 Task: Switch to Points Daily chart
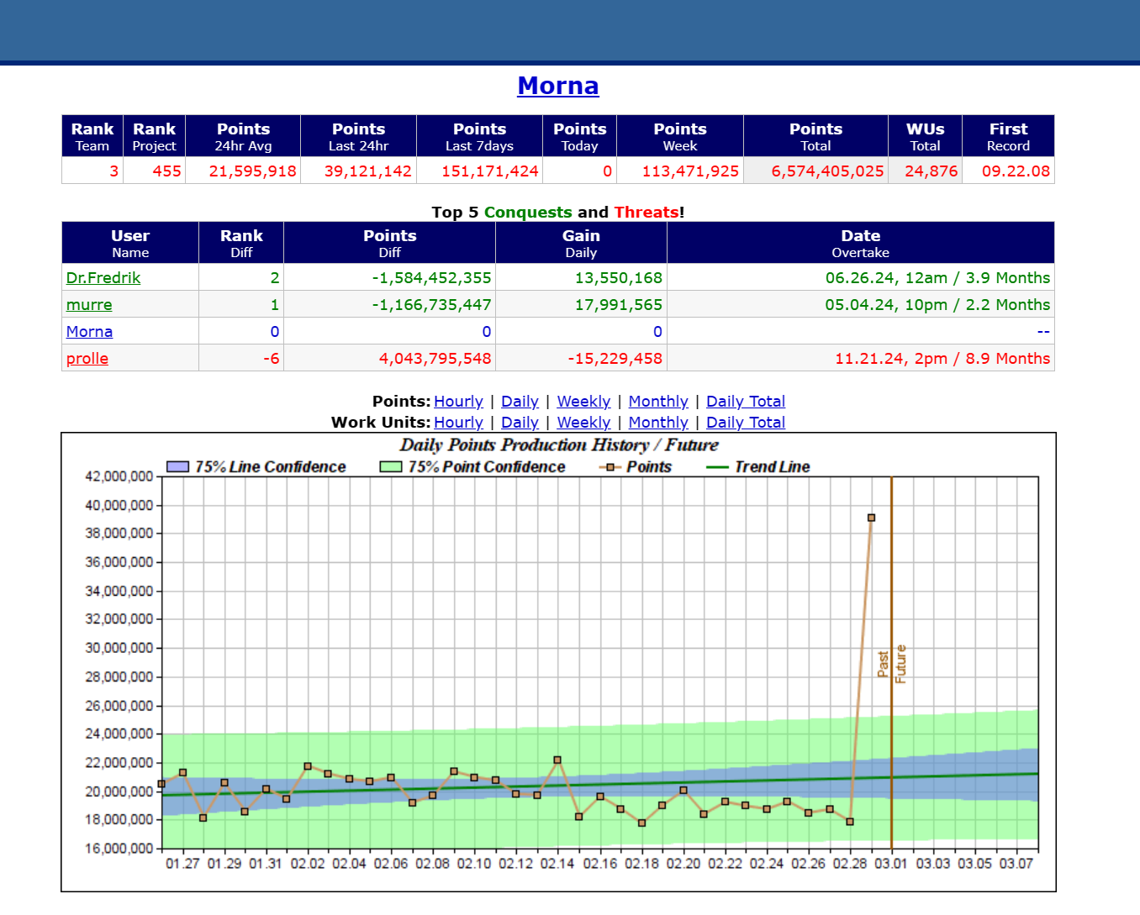(x=520, y=402)
